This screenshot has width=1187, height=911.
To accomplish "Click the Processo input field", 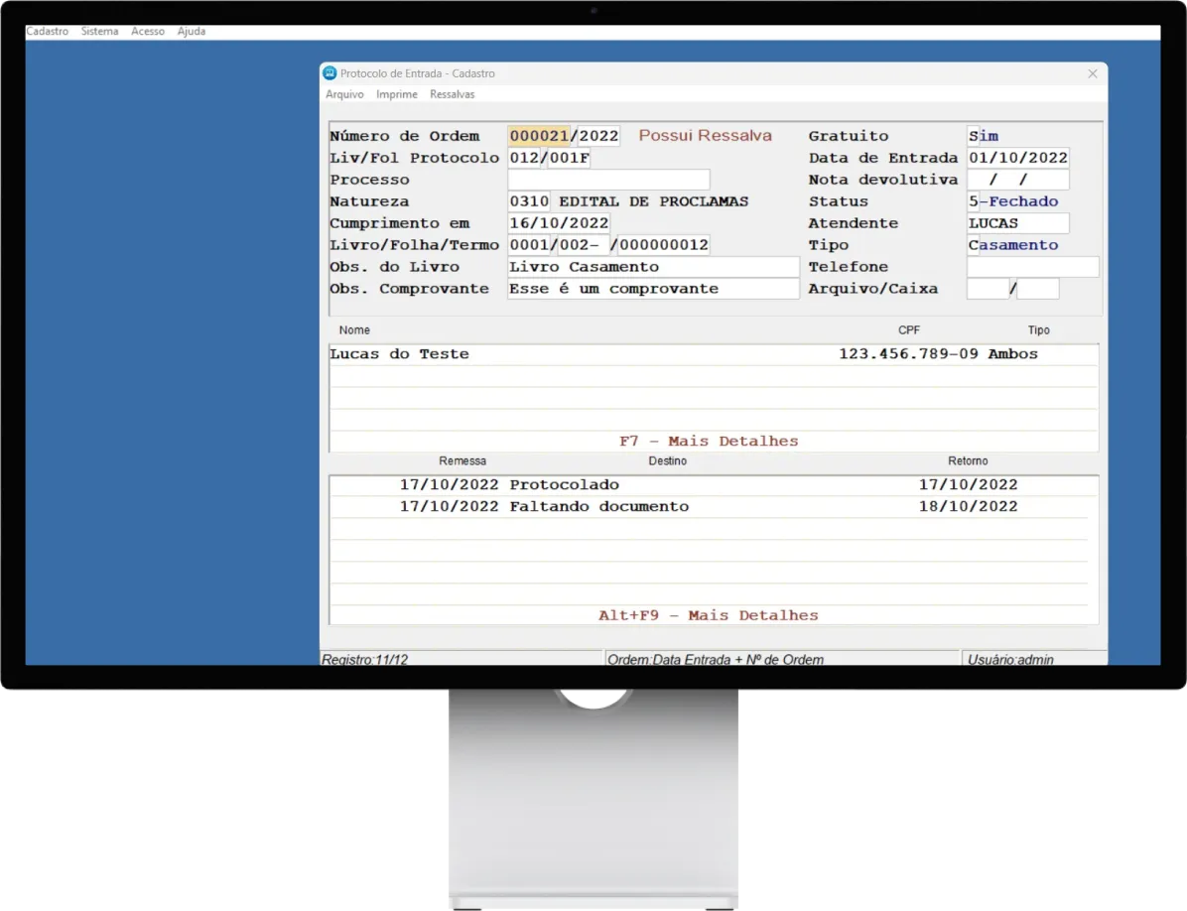I will pyautogui.click(x=607, y=180).
